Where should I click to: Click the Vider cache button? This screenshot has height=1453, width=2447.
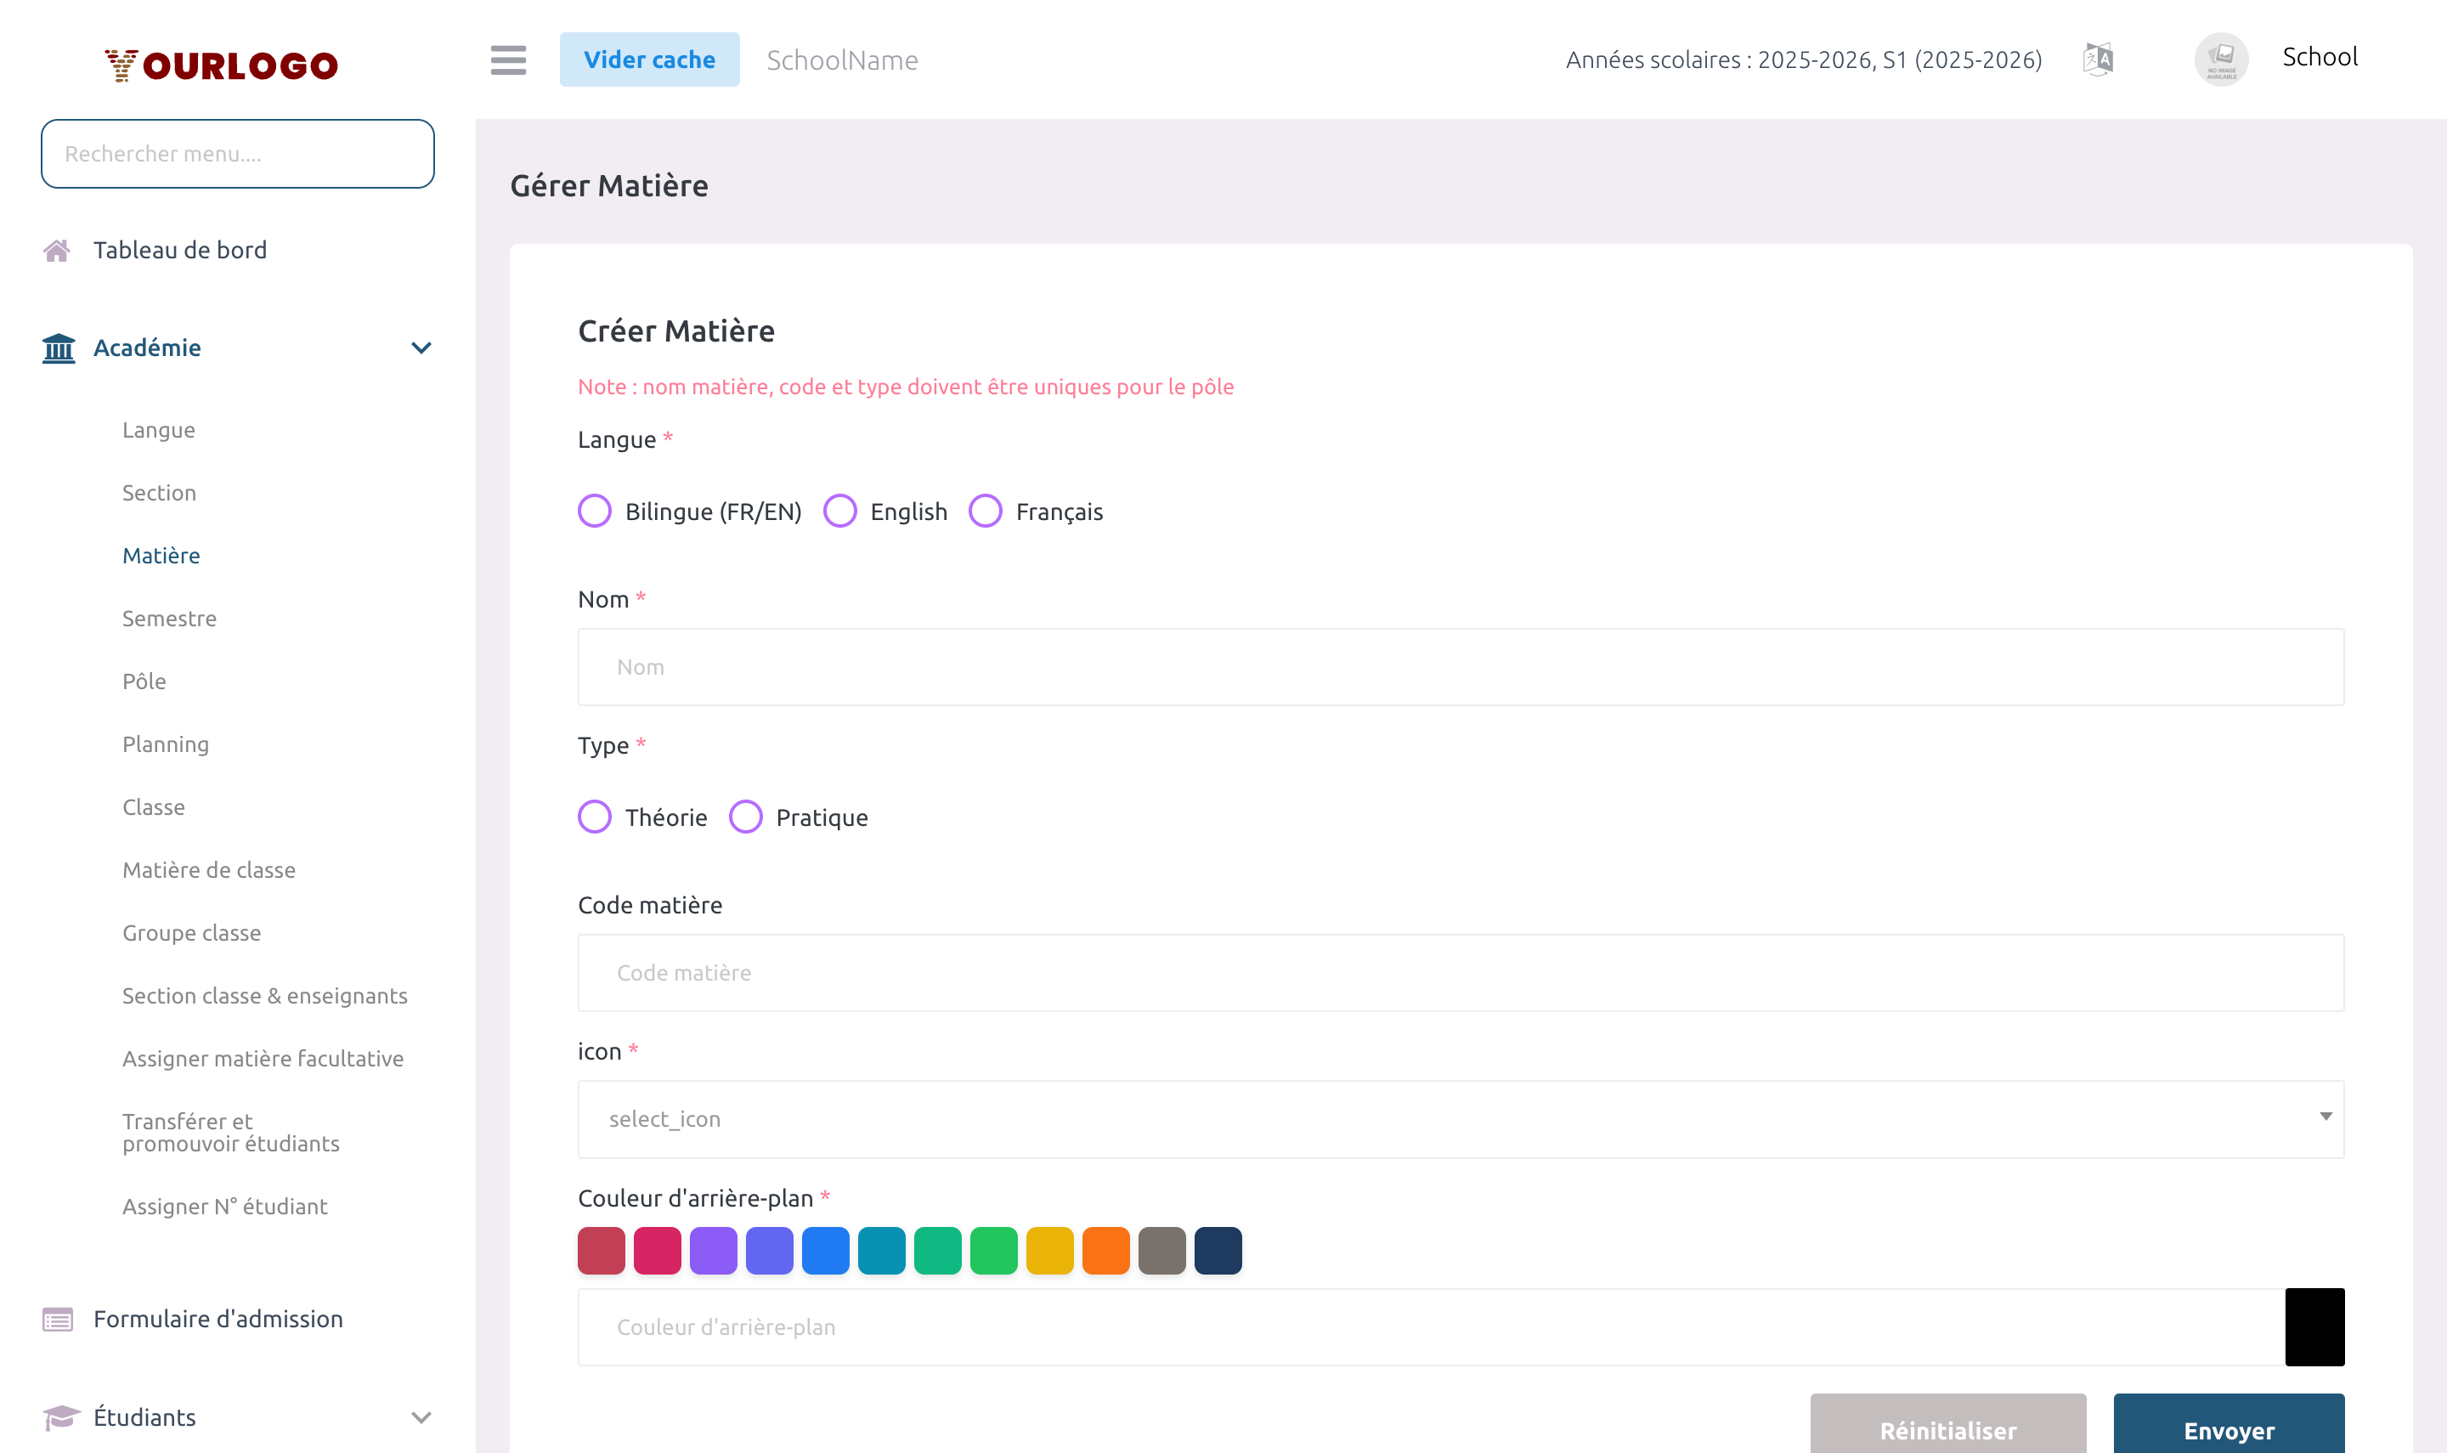tap(649, 59)
